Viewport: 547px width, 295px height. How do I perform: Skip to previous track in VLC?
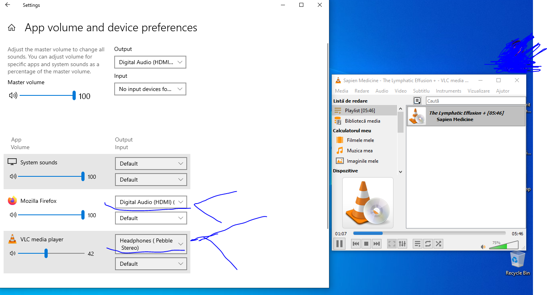click(x=355, y=244)
